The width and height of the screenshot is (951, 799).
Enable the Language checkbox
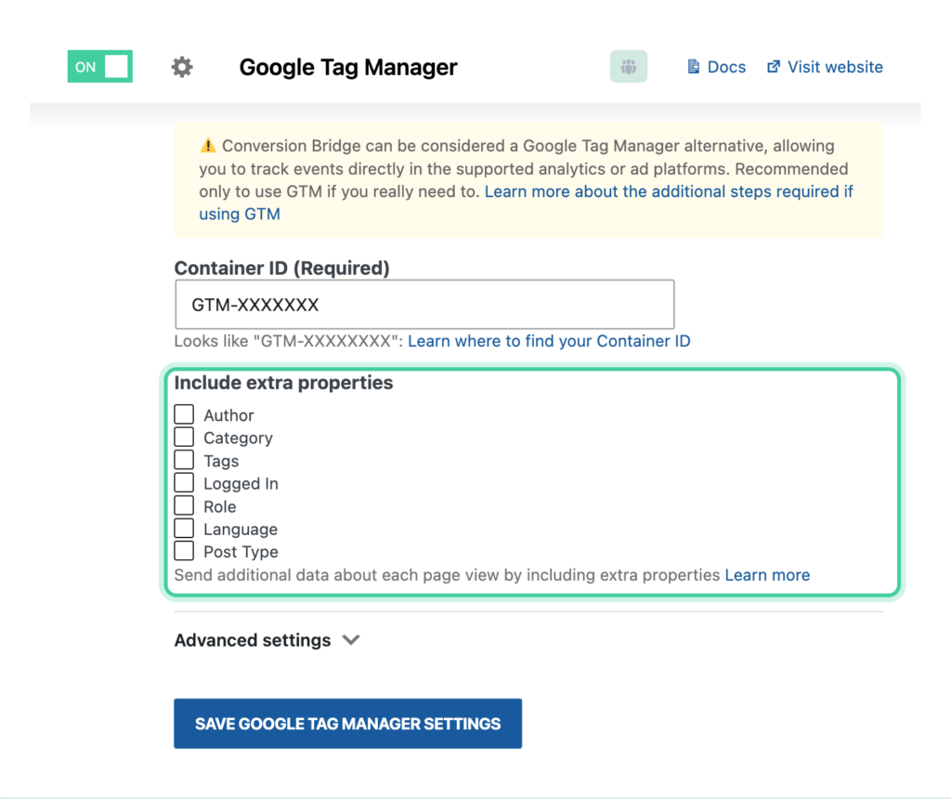pos(185,529)
